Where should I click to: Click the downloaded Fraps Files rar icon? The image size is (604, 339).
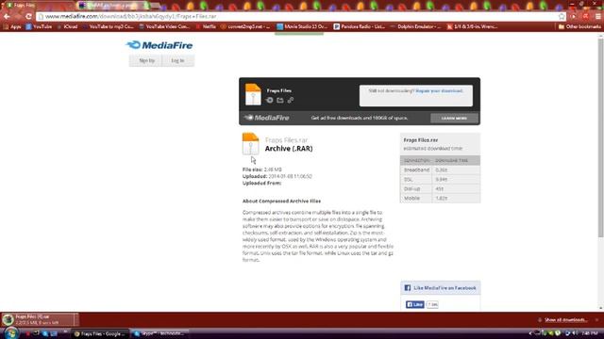click(x=8, y=319)
